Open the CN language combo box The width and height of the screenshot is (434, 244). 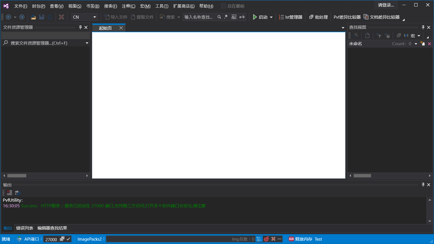pos(84,17)
